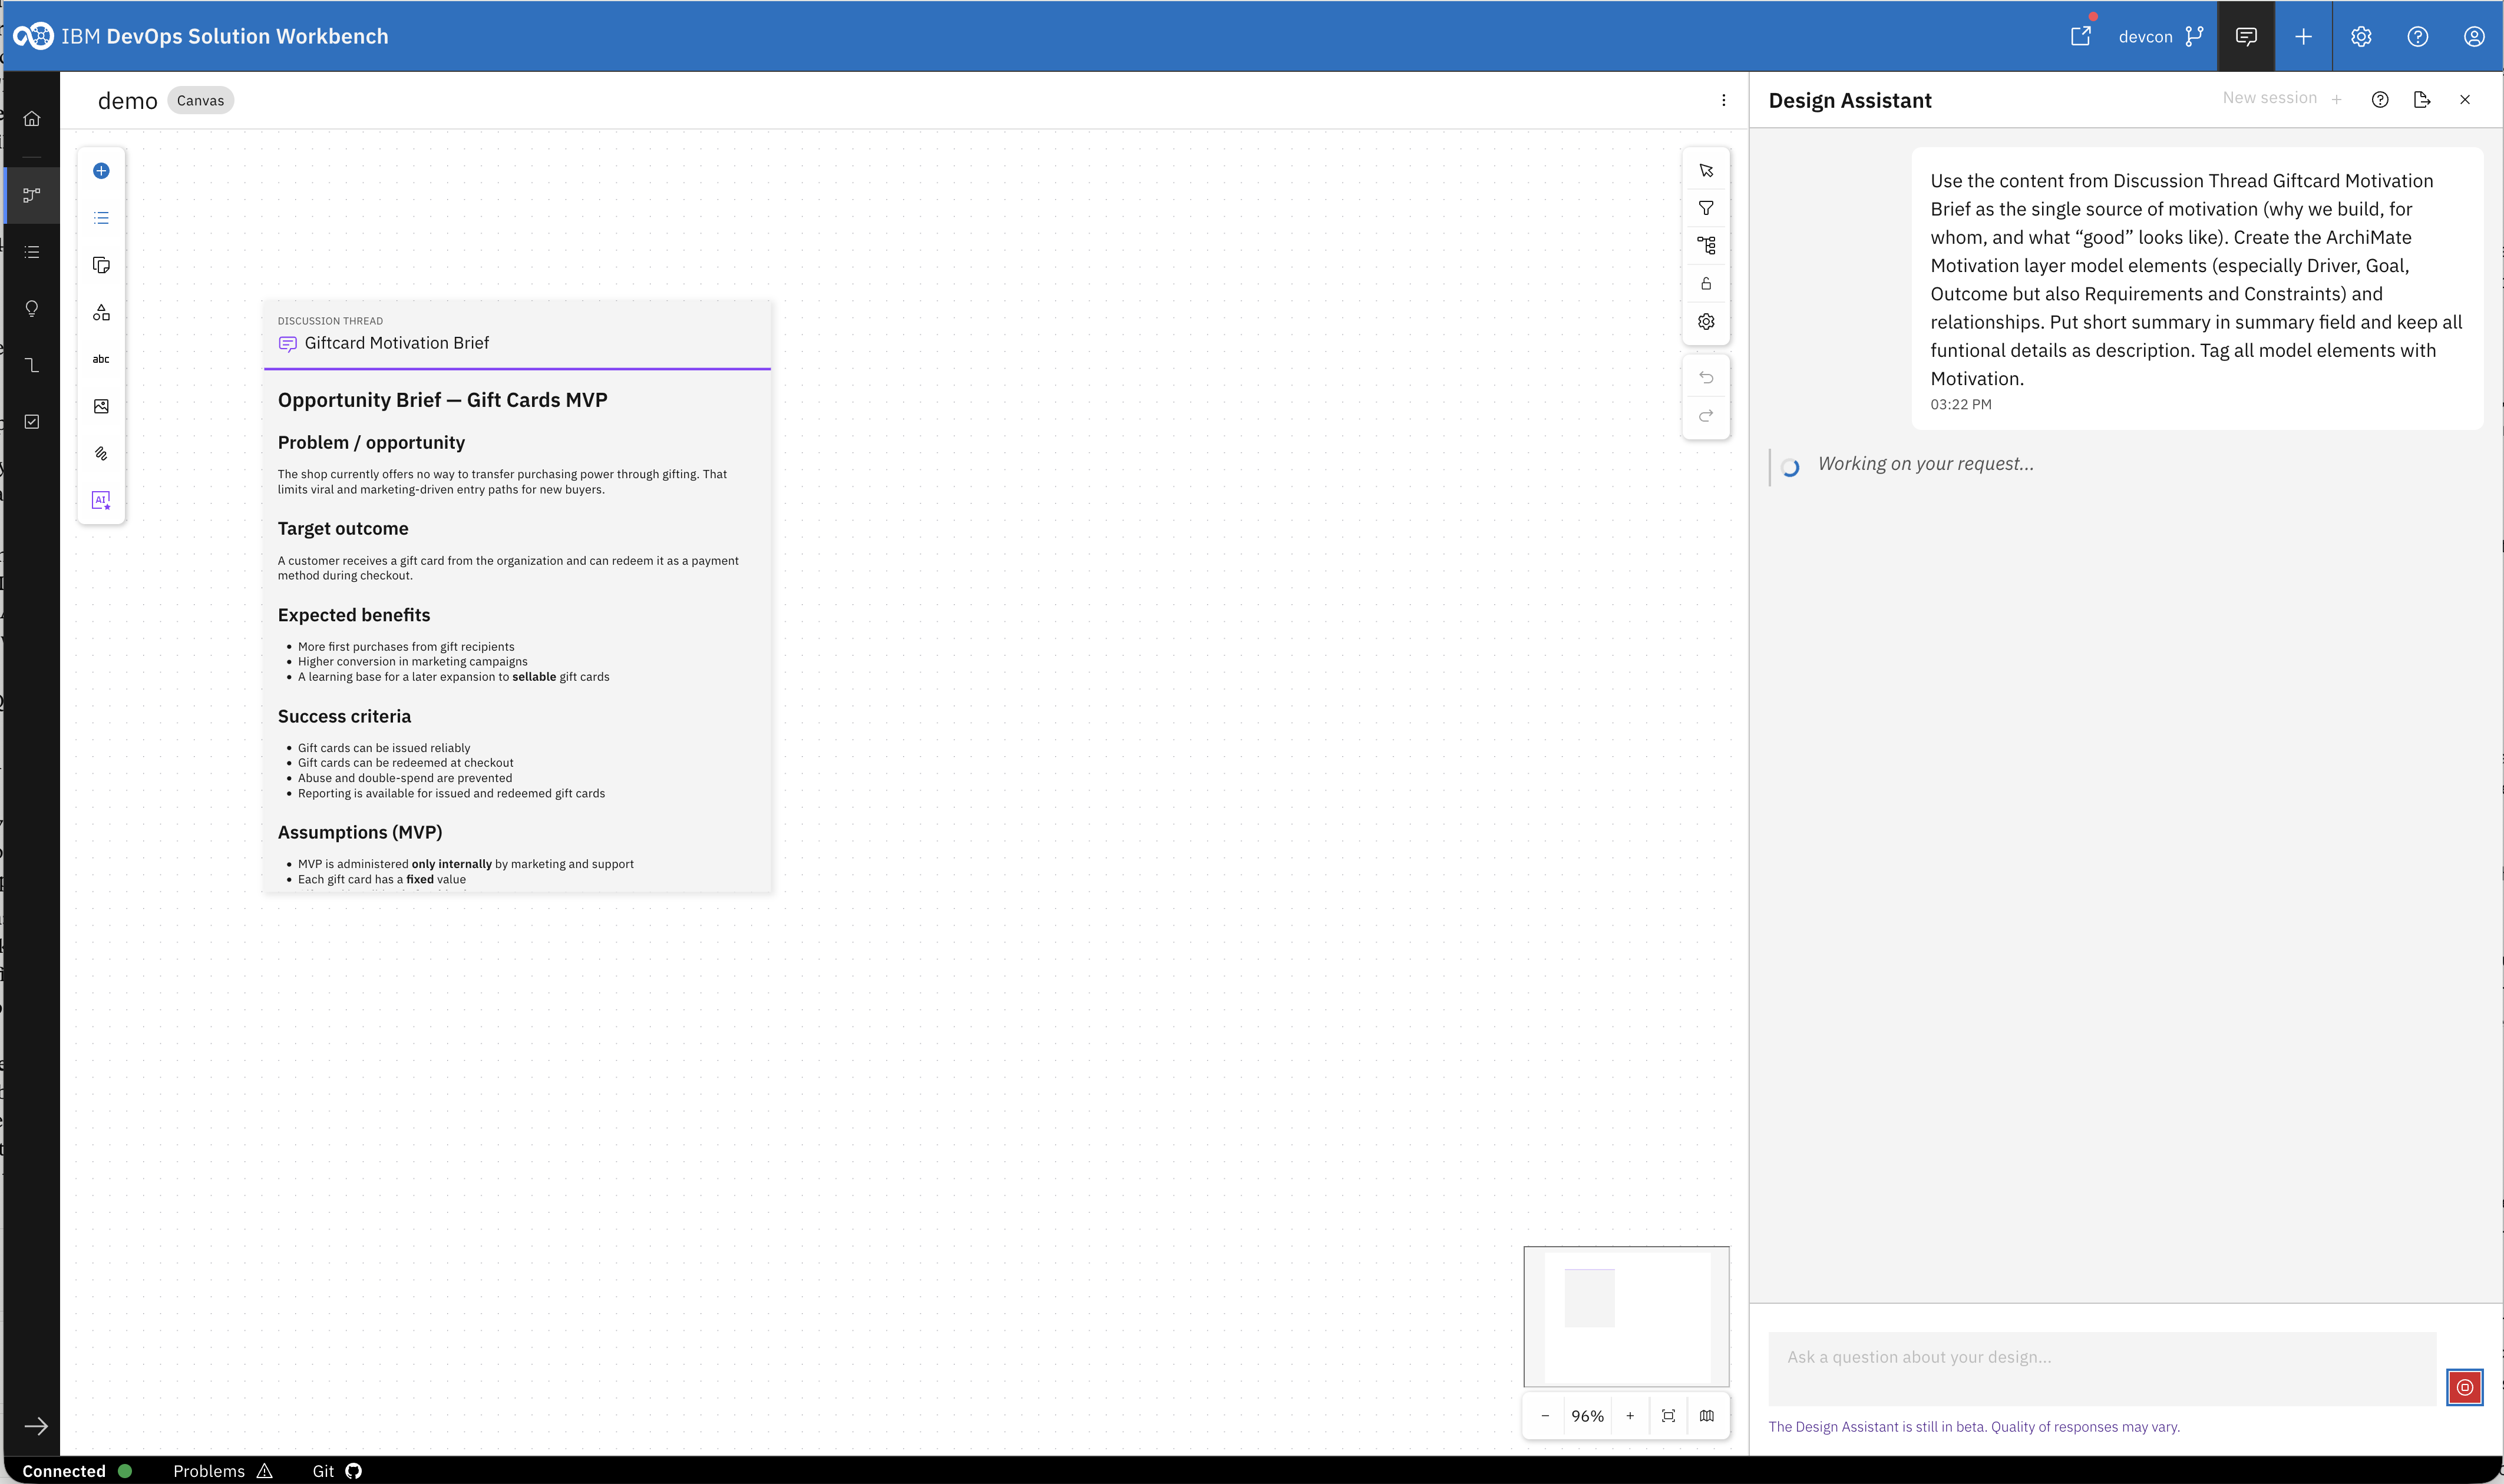Viewport: 2504px width, 1484px height.
Task: Open the tree layout tool
Action: tap(1706, 245)
